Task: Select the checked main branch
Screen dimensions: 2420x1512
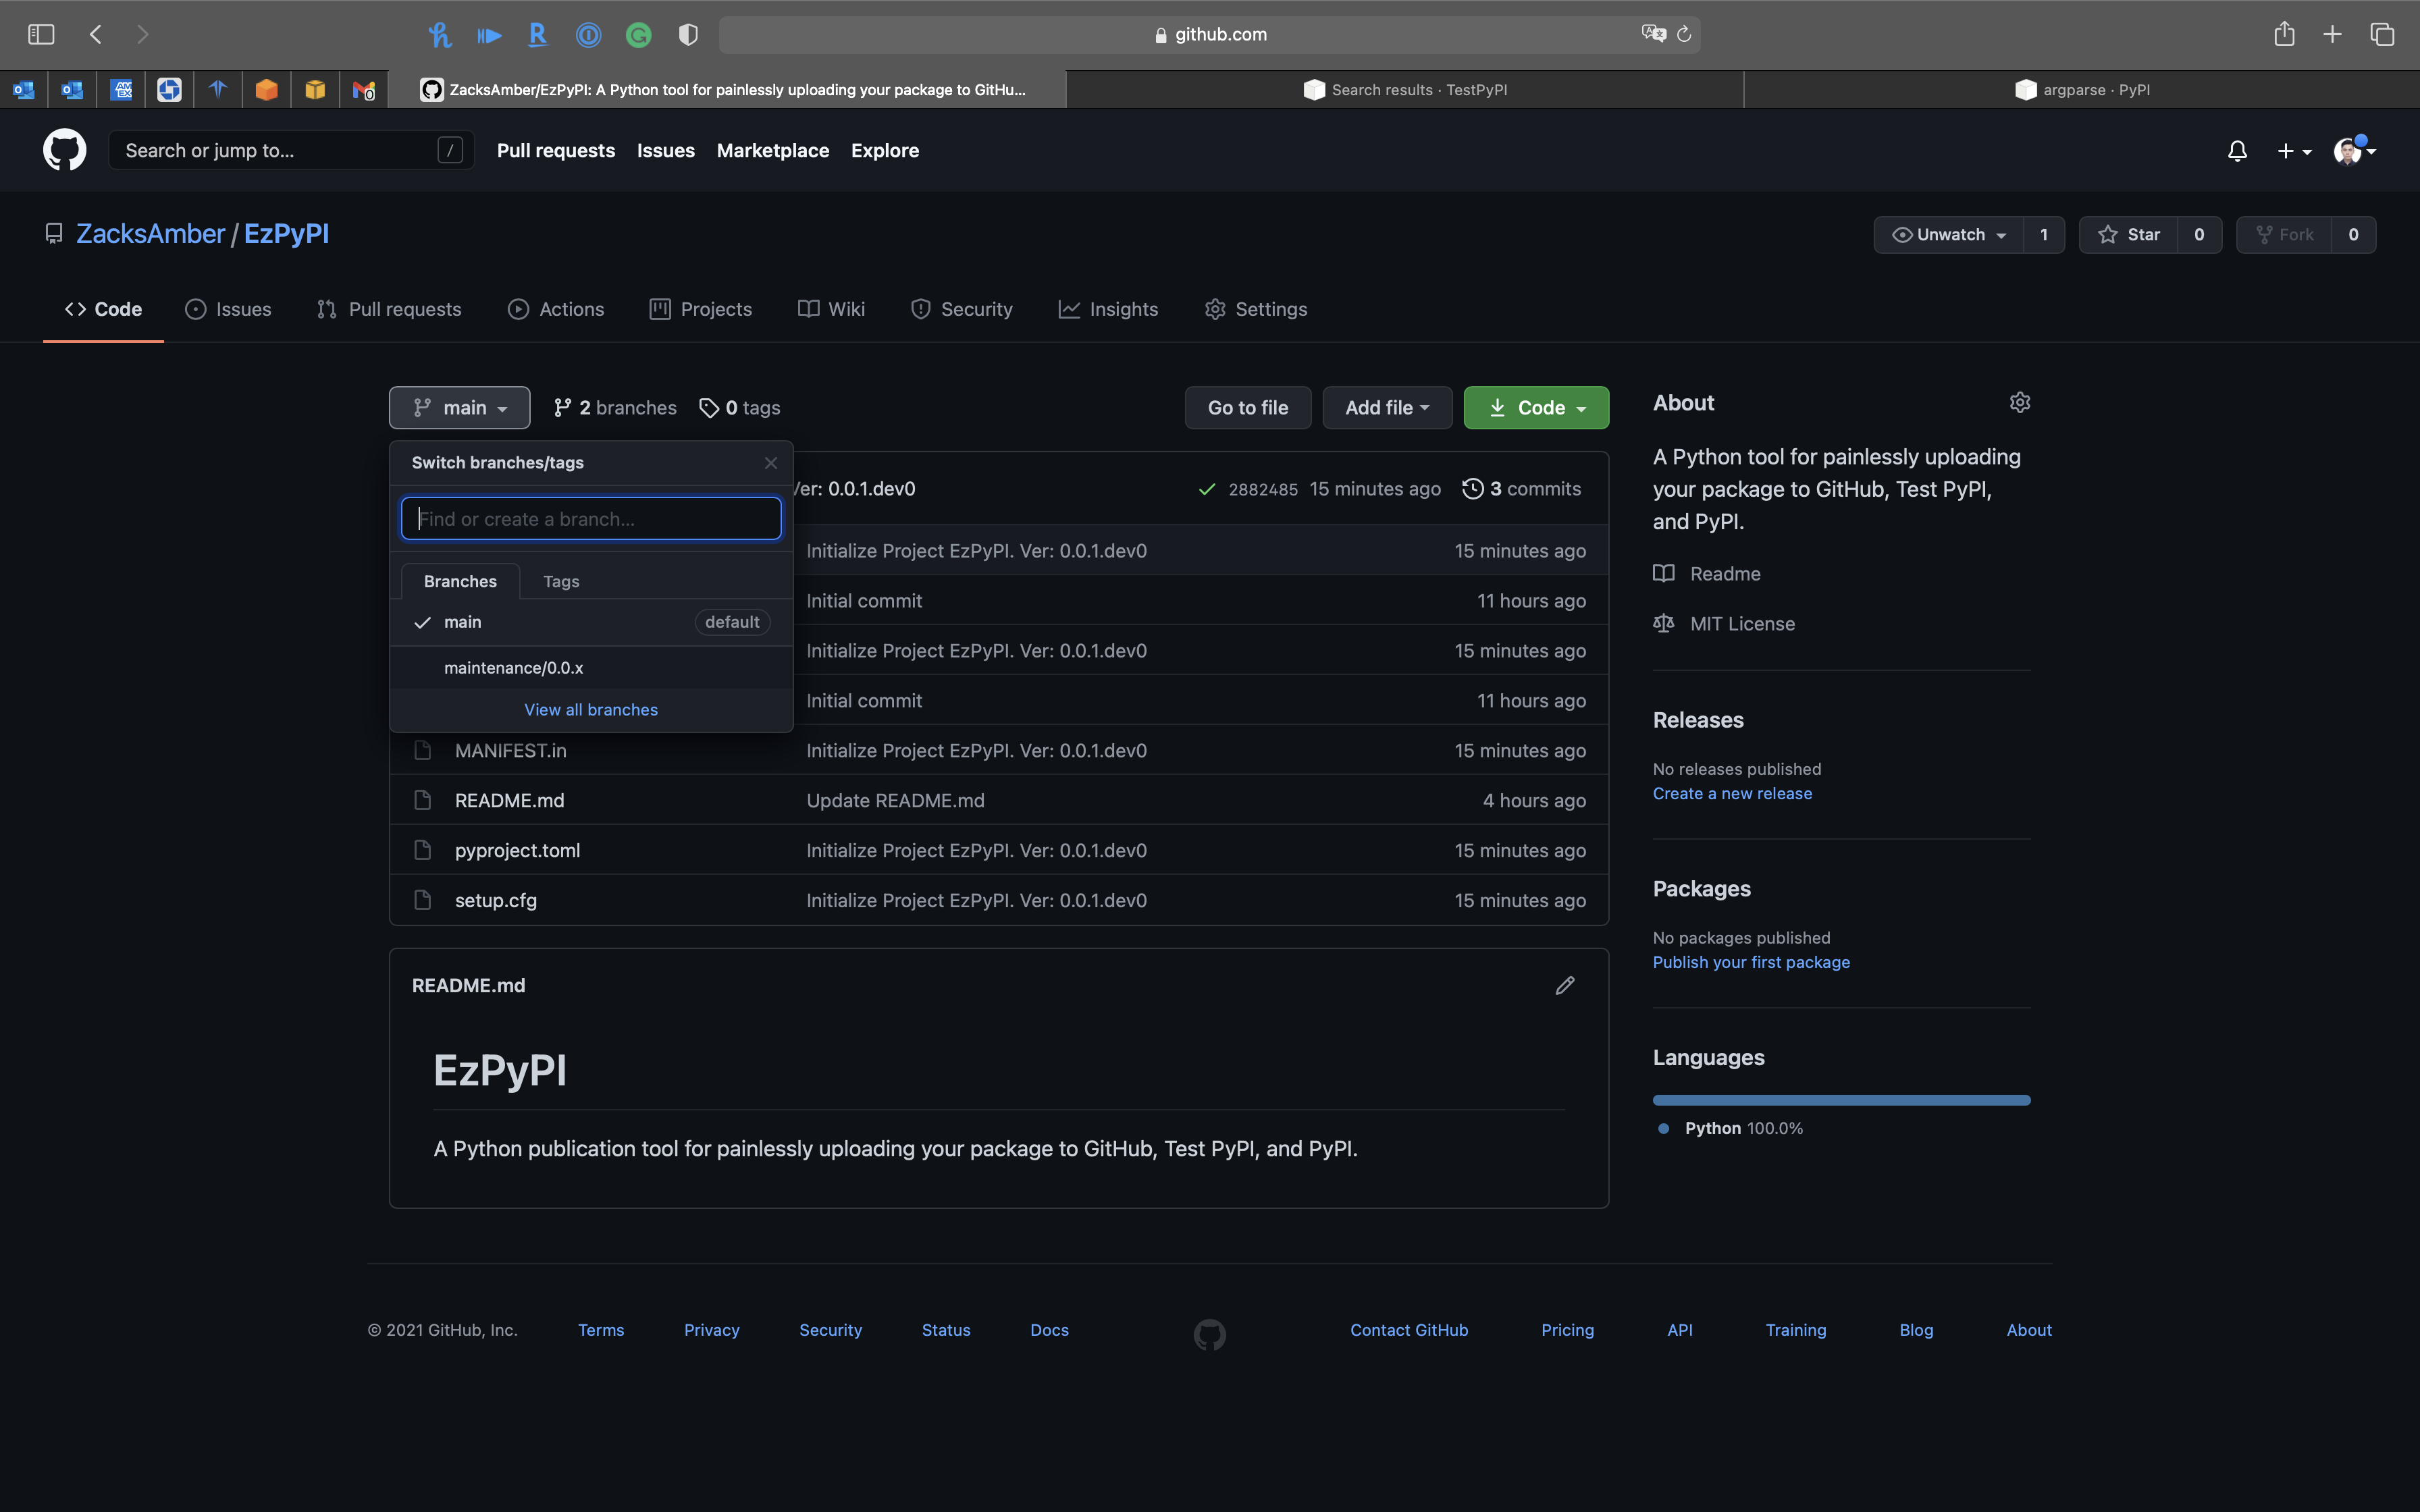Action: coord(463,622)
